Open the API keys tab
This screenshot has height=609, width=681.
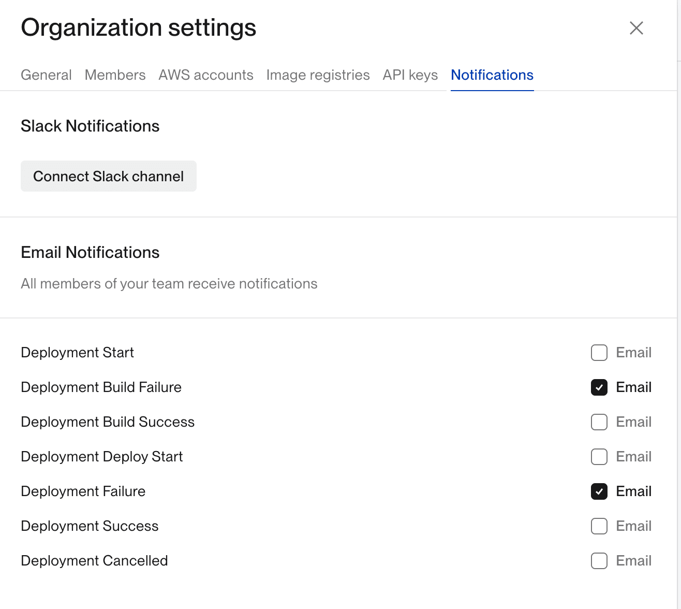point(410,75)
